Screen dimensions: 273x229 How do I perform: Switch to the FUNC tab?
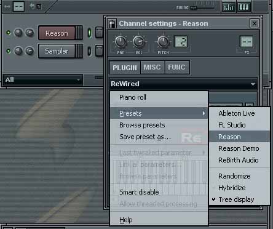[176, 67]
